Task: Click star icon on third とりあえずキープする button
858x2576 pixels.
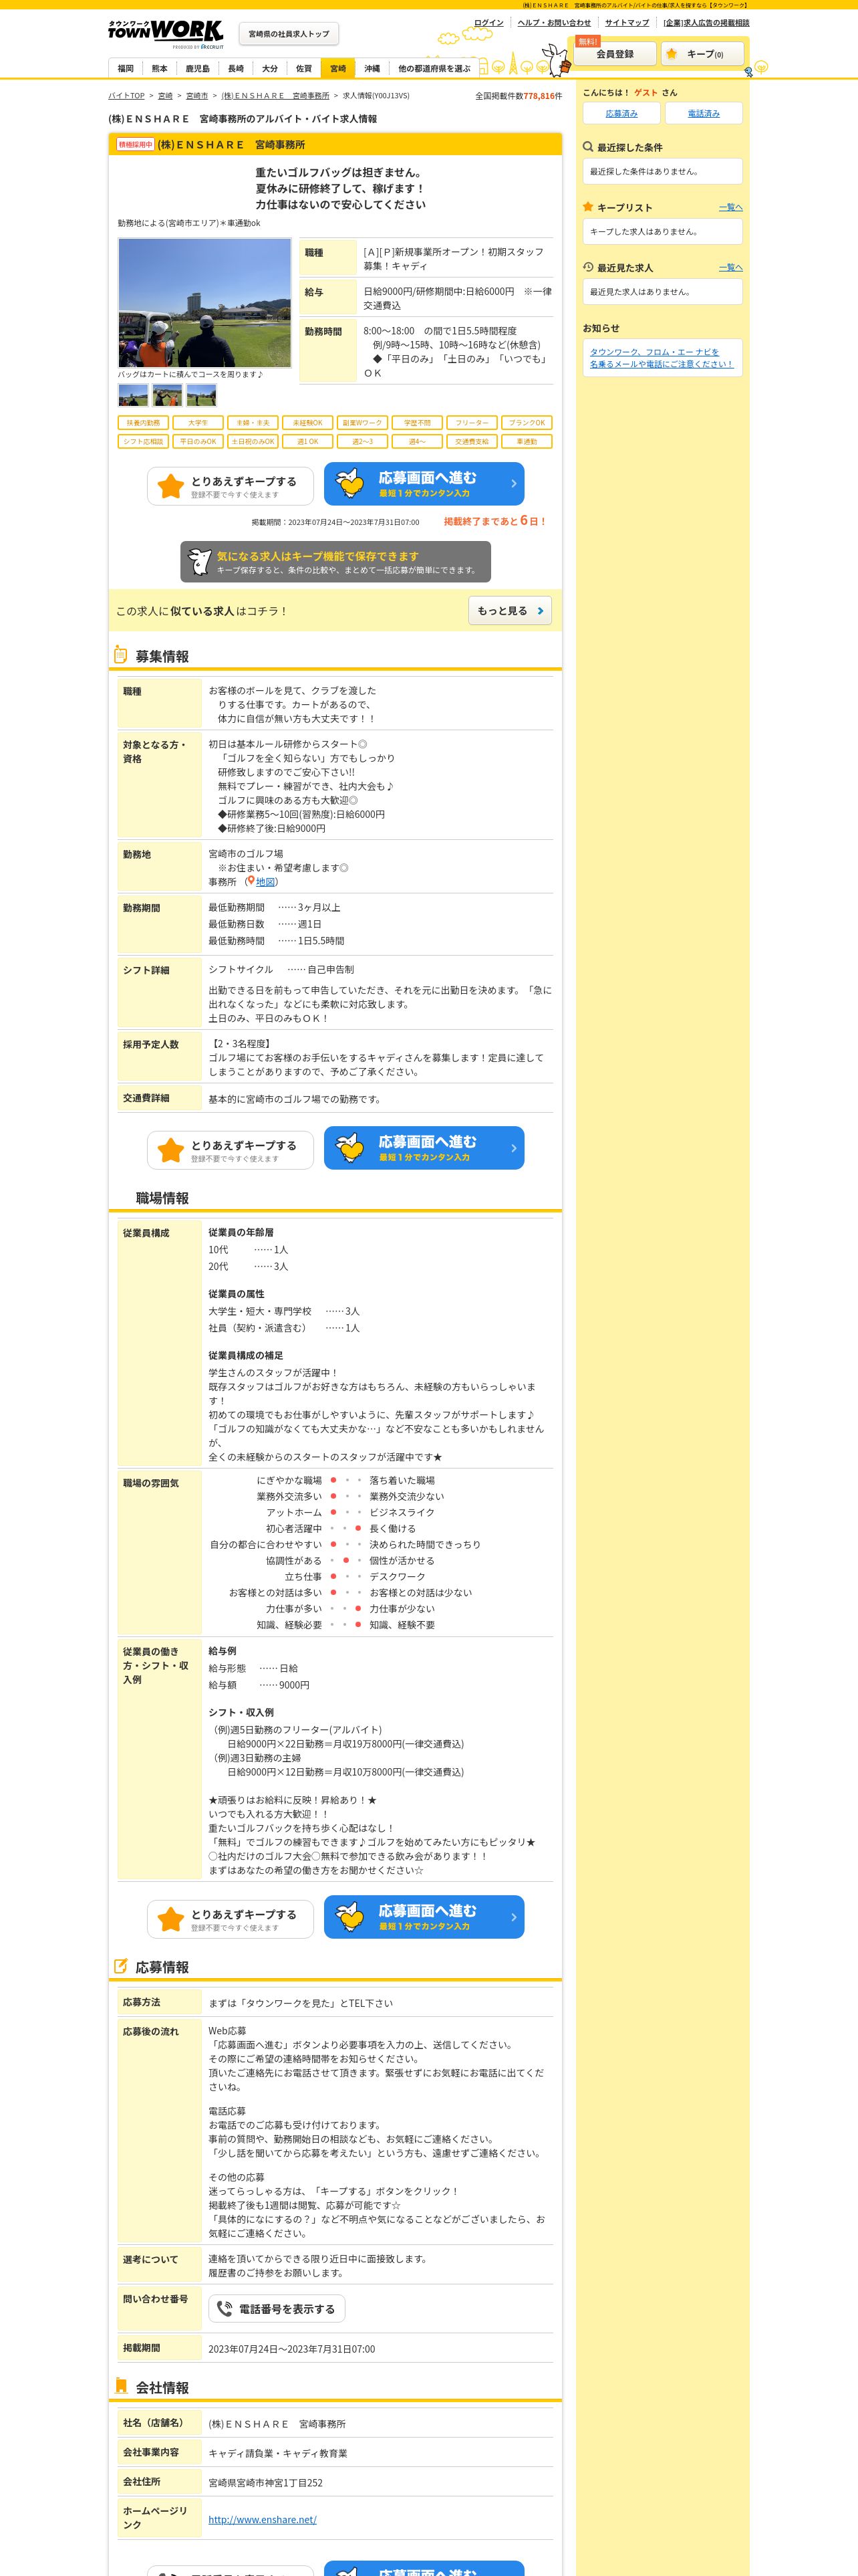Action: click(x=171, y=1919)
